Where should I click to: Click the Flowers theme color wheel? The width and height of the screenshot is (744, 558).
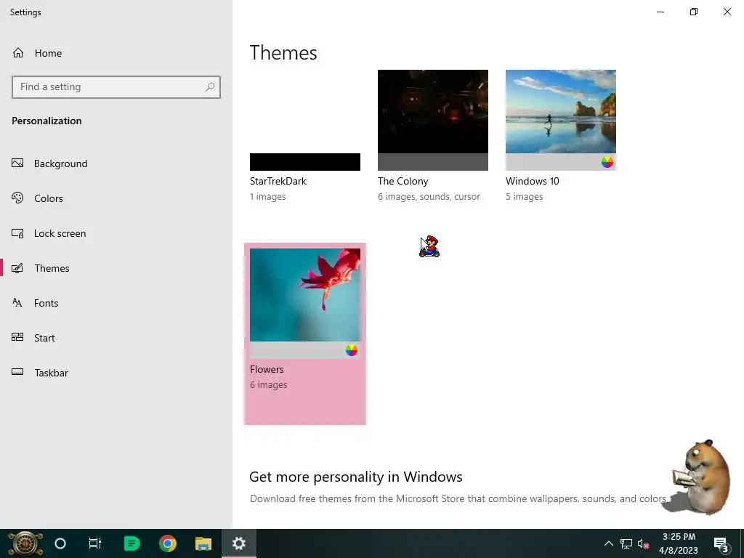352,350
